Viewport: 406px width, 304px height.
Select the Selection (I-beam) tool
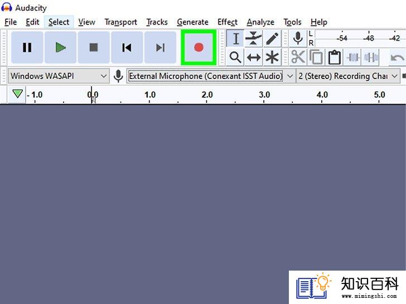tap(235, 38)
